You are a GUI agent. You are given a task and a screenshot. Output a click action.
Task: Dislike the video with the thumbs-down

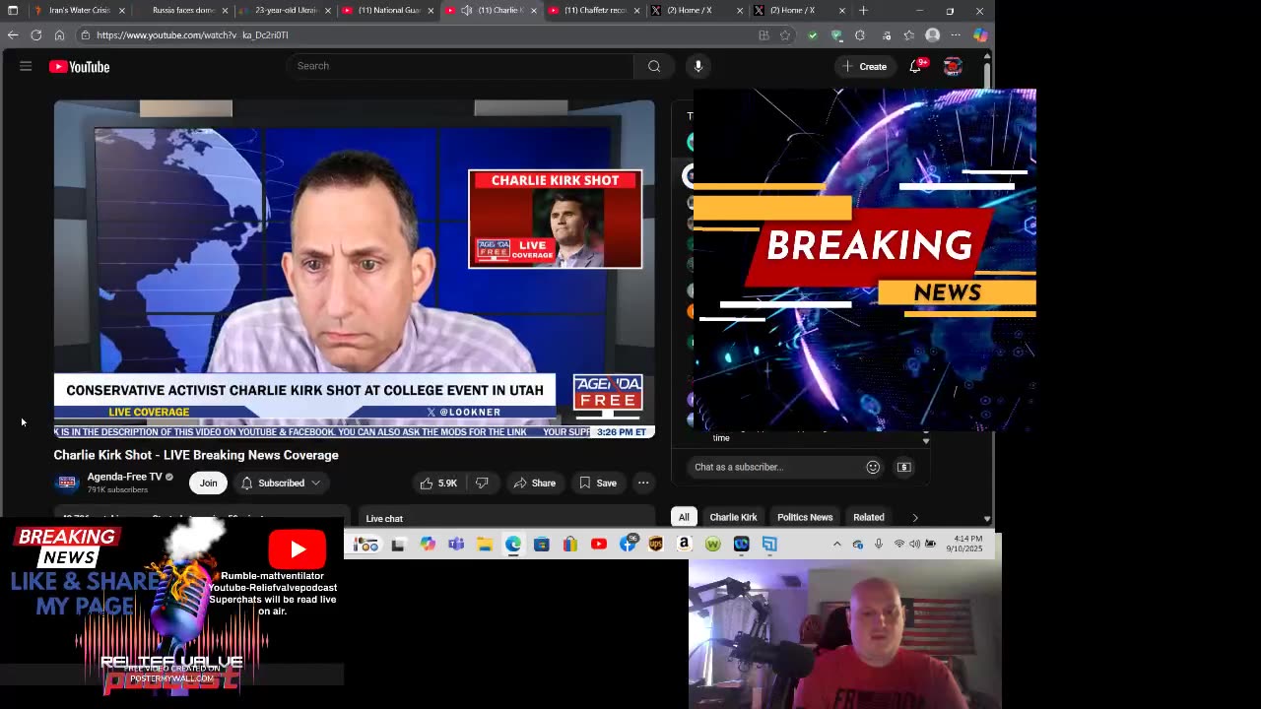tap(482, 483)
